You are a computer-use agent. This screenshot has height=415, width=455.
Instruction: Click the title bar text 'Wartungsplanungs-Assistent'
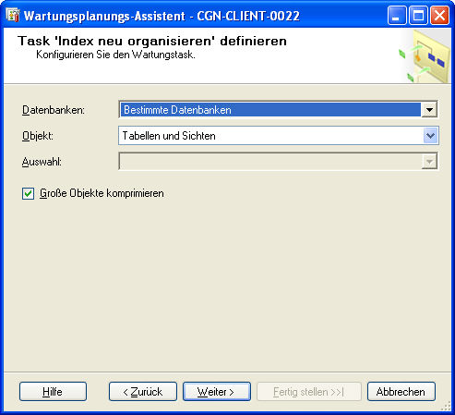(x=104, y=16)
